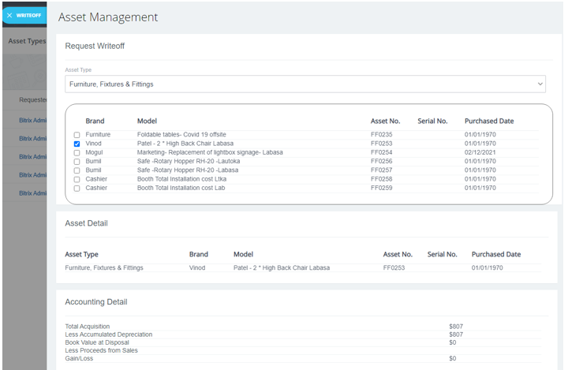Click the Purchased Date header in asset list
This screenshot has width=583, height=370.
pyautogui.click(x=488, y=121)
